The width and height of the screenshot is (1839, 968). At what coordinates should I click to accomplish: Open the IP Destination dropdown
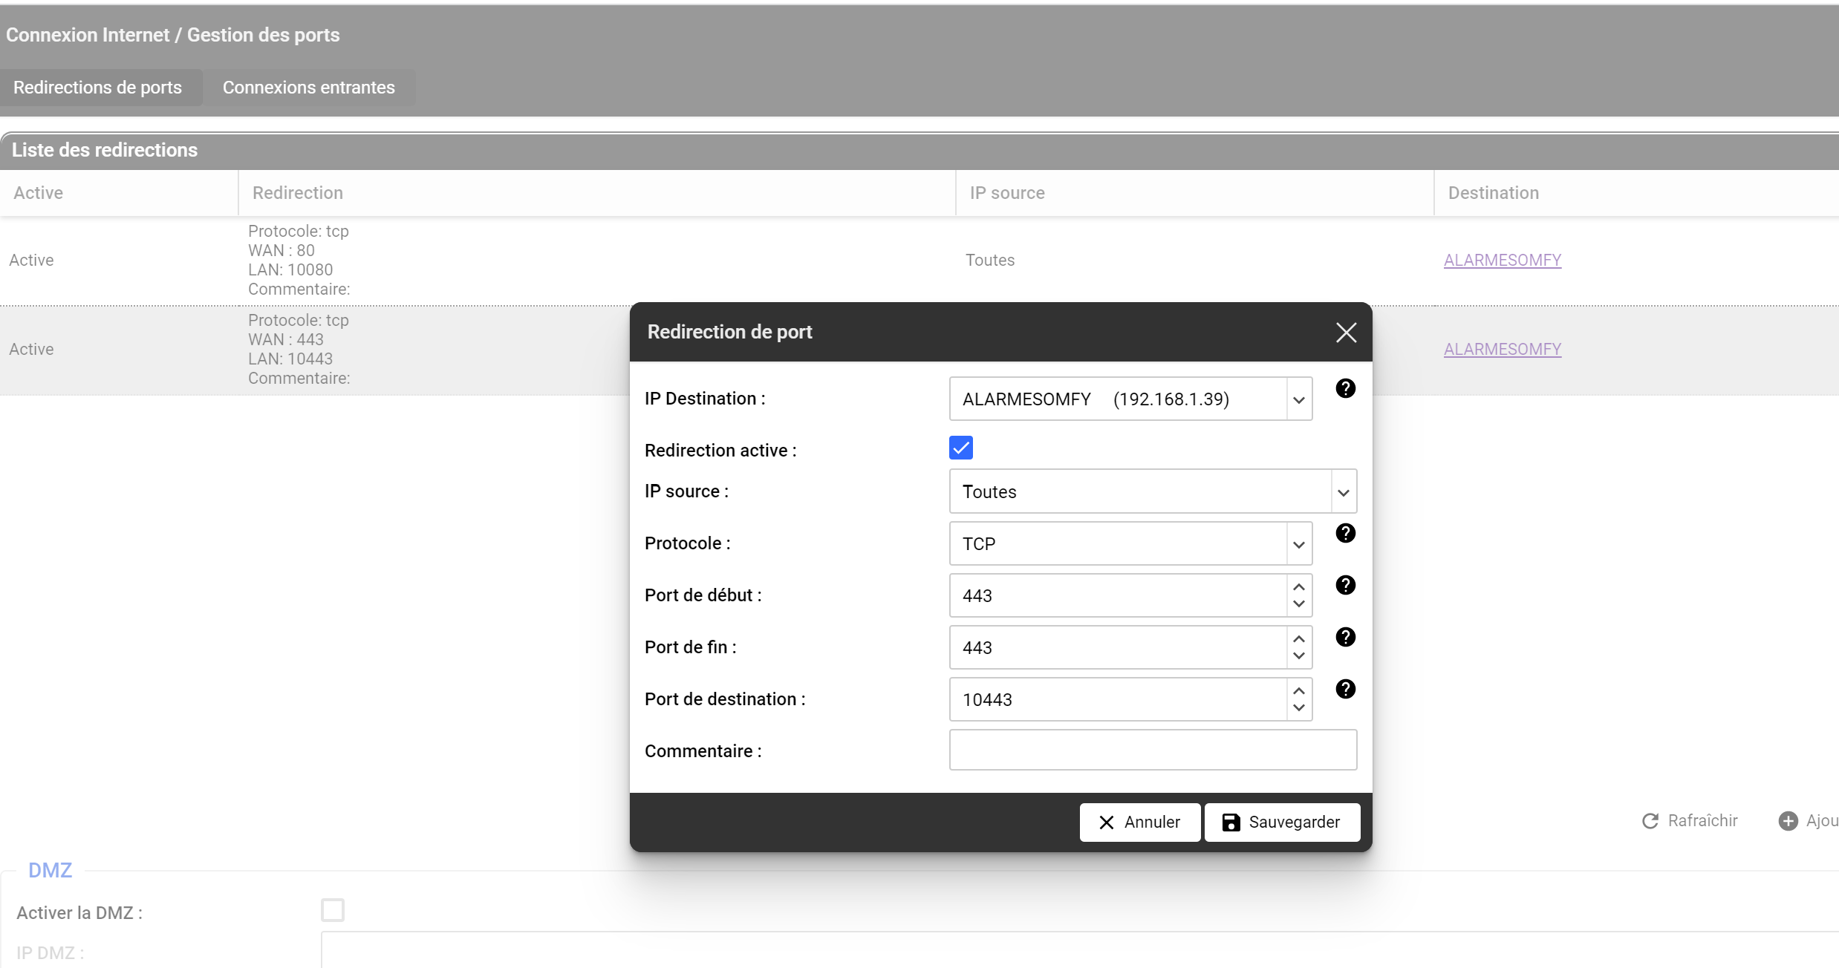pyautogui.click(x=1298, y=399)
